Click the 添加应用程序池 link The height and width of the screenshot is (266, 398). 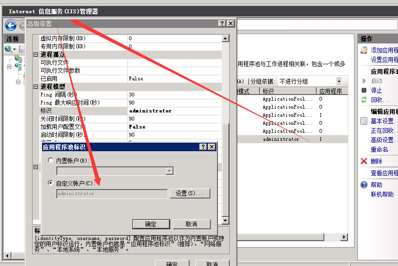(384, 50)
